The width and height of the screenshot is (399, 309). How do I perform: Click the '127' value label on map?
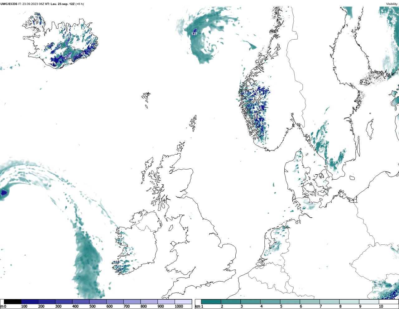click(194, 34)
